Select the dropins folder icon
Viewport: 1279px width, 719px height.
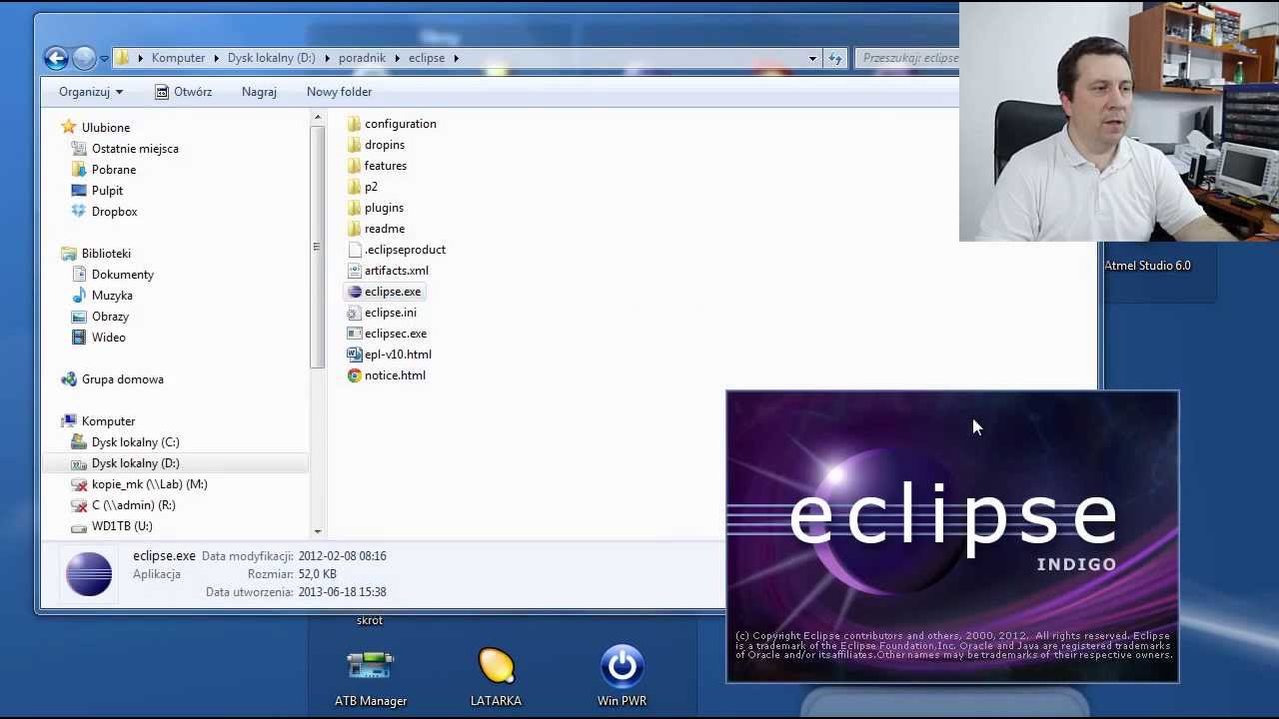click(x=354, y=145)
